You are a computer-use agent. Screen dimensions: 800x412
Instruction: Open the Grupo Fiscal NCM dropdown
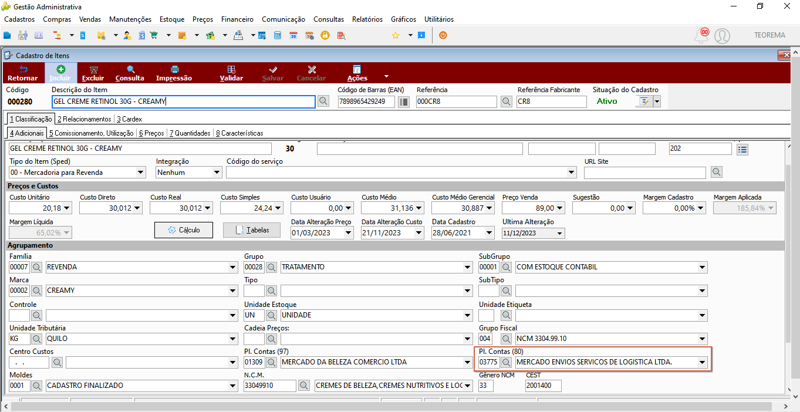(x=702, y=339)
